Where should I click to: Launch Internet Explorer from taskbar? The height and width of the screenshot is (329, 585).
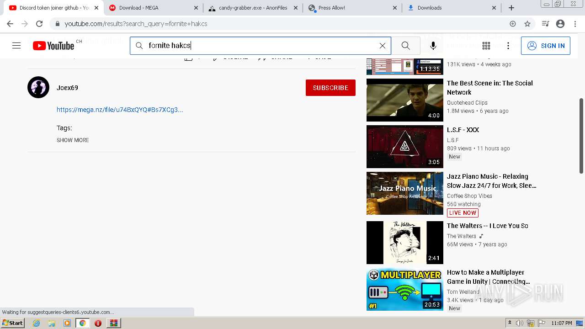(36, 323)
